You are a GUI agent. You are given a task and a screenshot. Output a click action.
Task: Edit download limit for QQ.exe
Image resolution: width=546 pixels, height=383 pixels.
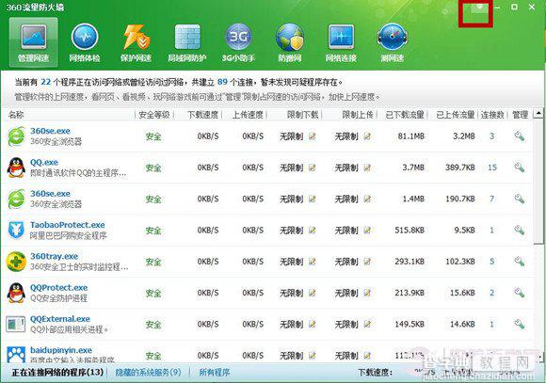312,168
